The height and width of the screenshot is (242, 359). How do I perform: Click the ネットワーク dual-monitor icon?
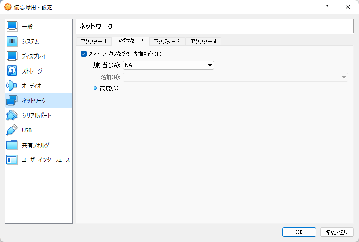click(x=12, y=100)
